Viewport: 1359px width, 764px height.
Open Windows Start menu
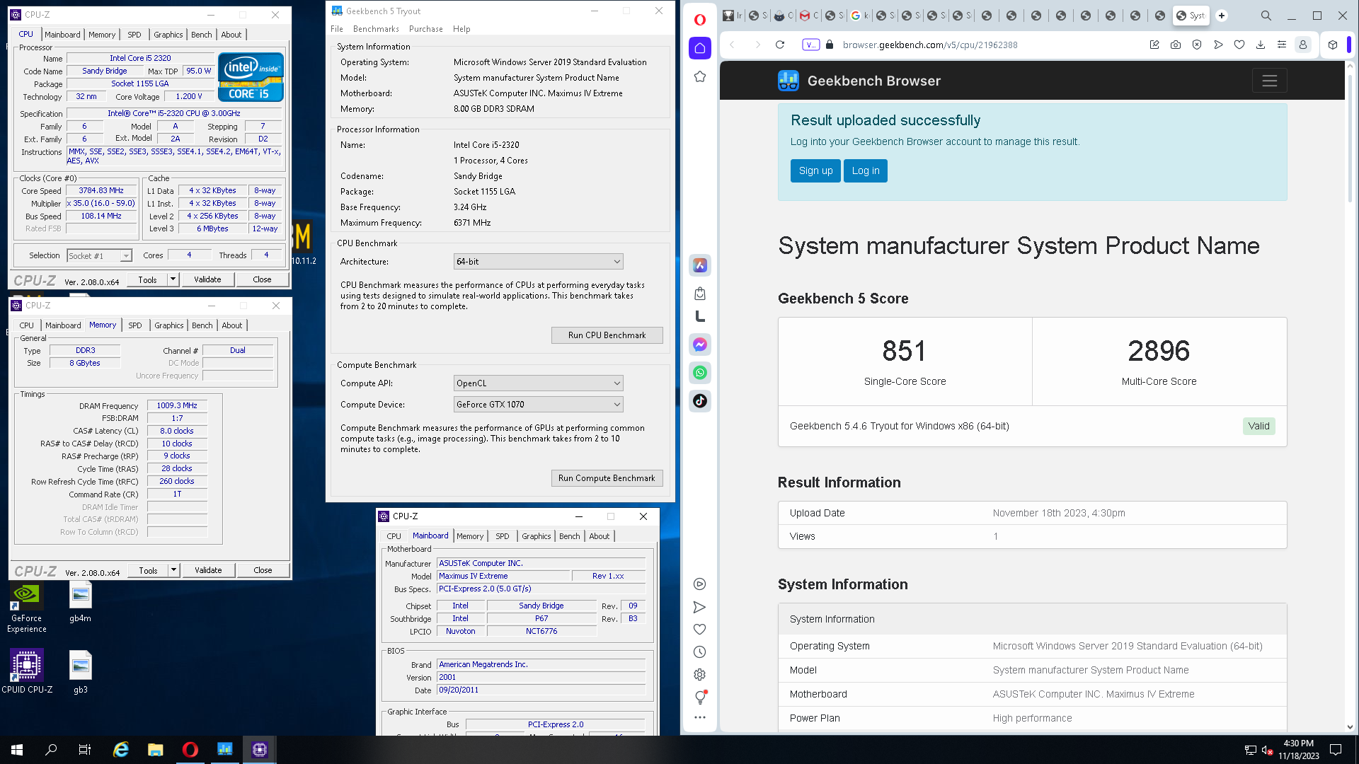point(17,750)
